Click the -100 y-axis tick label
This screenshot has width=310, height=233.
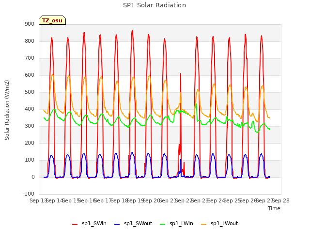[29, 194]
